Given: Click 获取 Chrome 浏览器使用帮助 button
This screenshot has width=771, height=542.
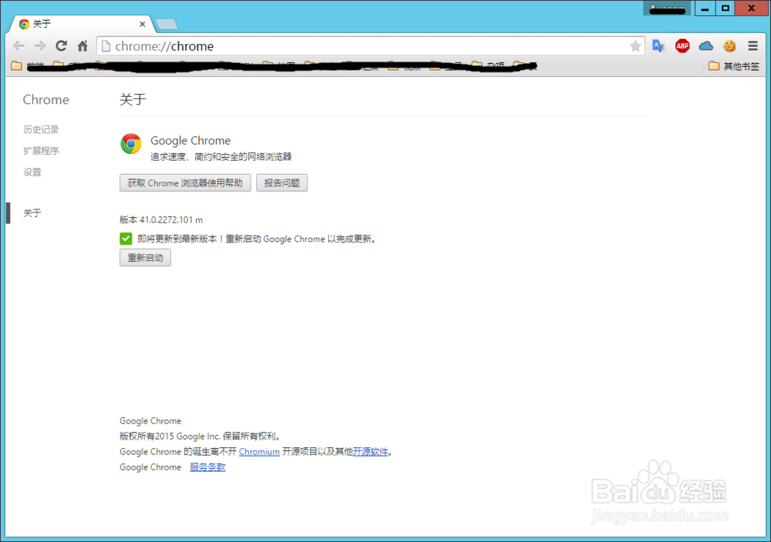Looking at the screenshot, I should coord(185,182).
